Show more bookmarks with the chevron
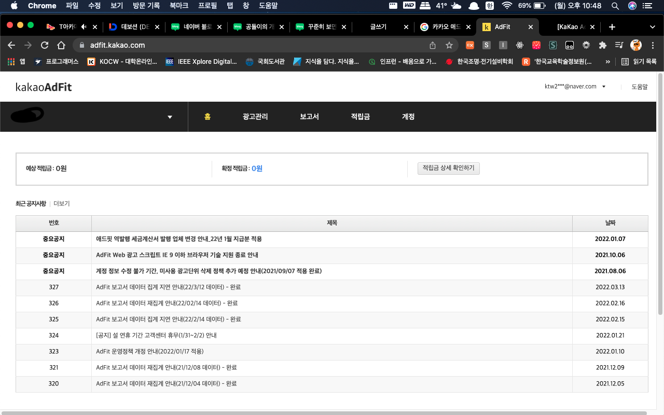 (607, 61)
